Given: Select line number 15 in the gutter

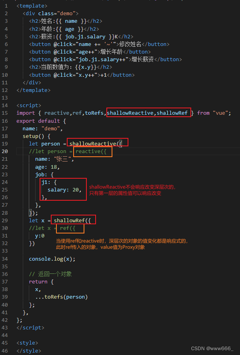Looking at the screenshot, I should pyautogui.click(x=5, y=113).
